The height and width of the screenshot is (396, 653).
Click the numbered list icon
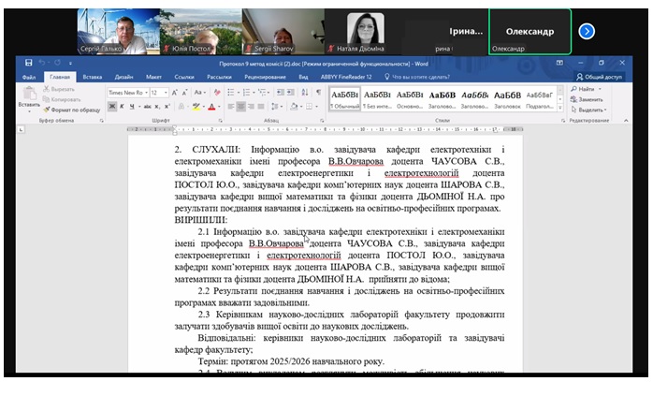246,93
